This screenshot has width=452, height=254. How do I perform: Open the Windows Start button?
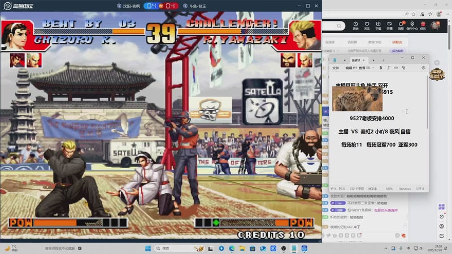(x=148, y=248)
